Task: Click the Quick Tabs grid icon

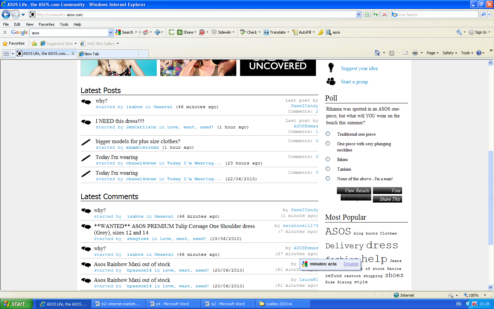Action: coord(6,54)
